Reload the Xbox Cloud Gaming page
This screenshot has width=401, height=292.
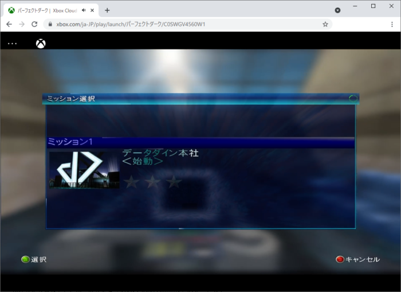click(34, 24)
